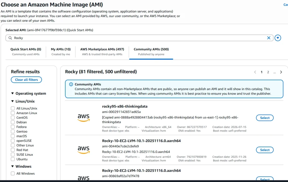Check the Other Linux filter
This screenshot has width=288, height=182.
pyautogui.click(x=13, y=145)
